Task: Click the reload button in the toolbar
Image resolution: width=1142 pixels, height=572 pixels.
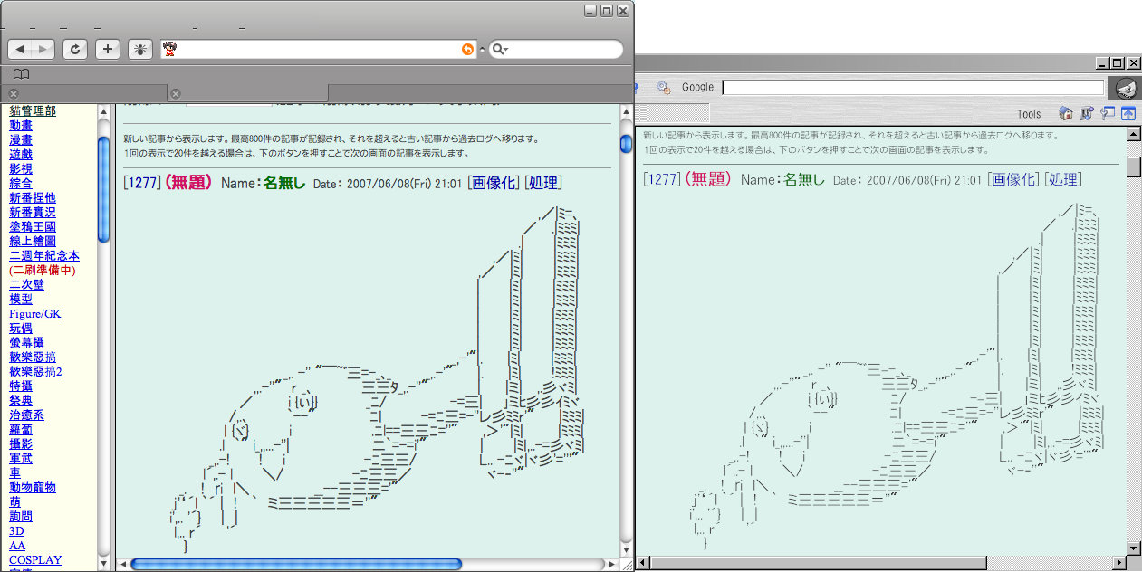Action: 75,49
